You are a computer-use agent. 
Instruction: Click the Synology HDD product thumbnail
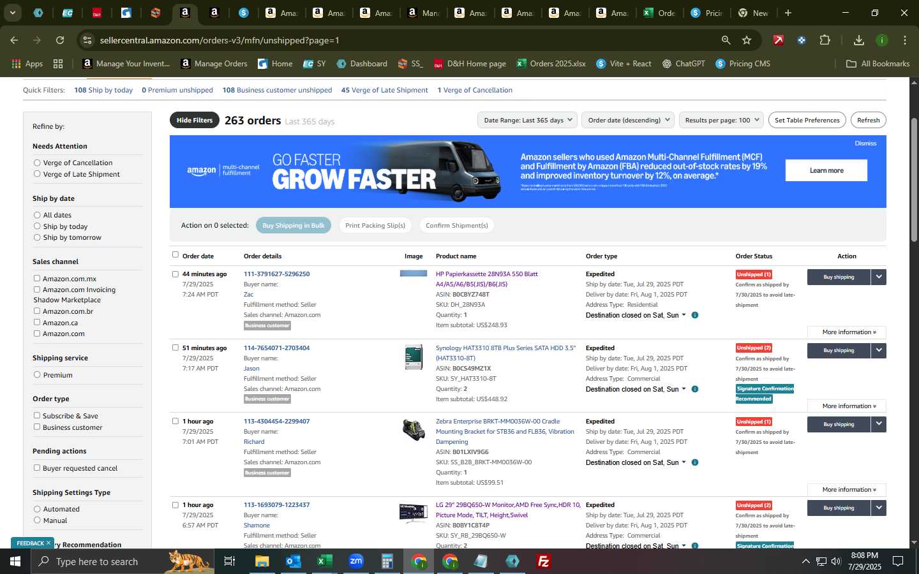pyautogui.click(x=414, y=357)
